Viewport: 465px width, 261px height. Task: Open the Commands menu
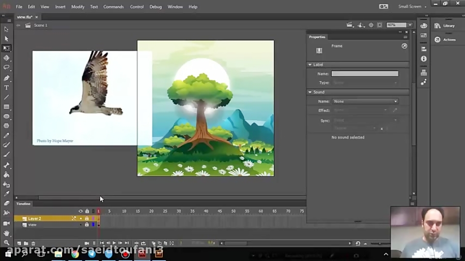coord(113,7)
